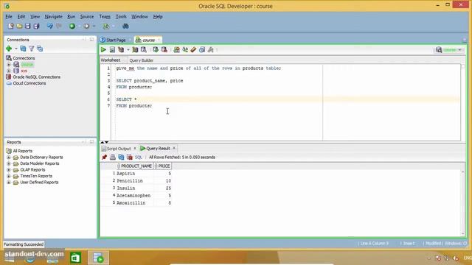The image size is (472, 265).
Task: Pin the query result with red pin icon
Action: pos(104,157)
